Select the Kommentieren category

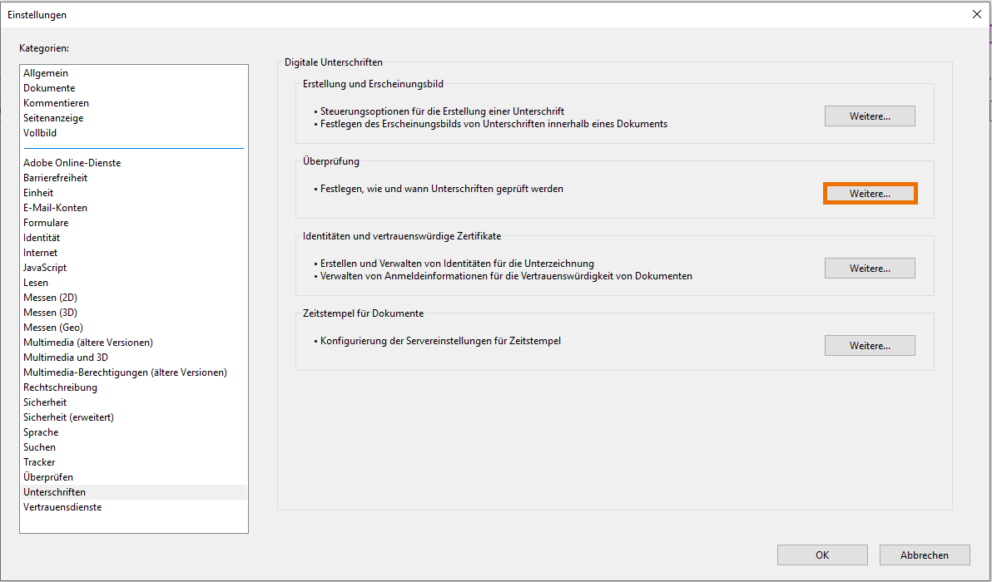coord(56,103)
